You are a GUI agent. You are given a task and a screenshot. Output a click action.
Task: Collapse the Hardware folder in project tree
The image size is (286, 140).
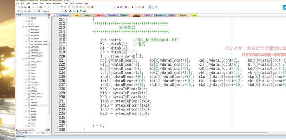(23, 59)
